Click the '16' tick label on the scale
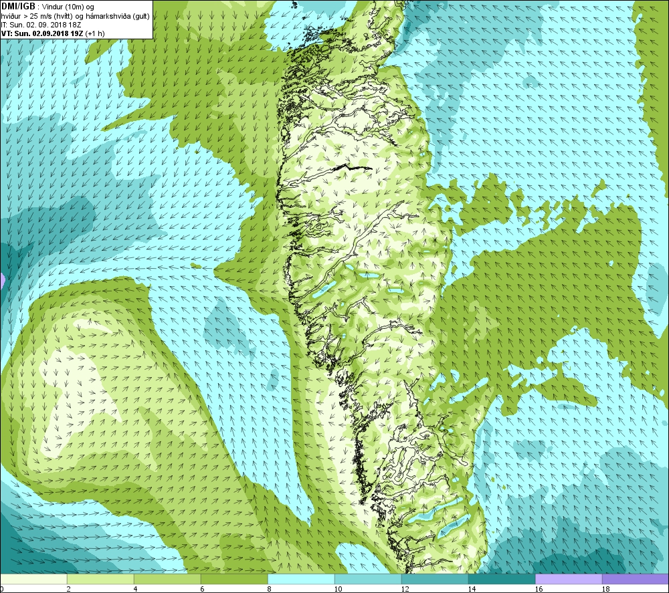 pyautogui.click(x=539, y=589)
